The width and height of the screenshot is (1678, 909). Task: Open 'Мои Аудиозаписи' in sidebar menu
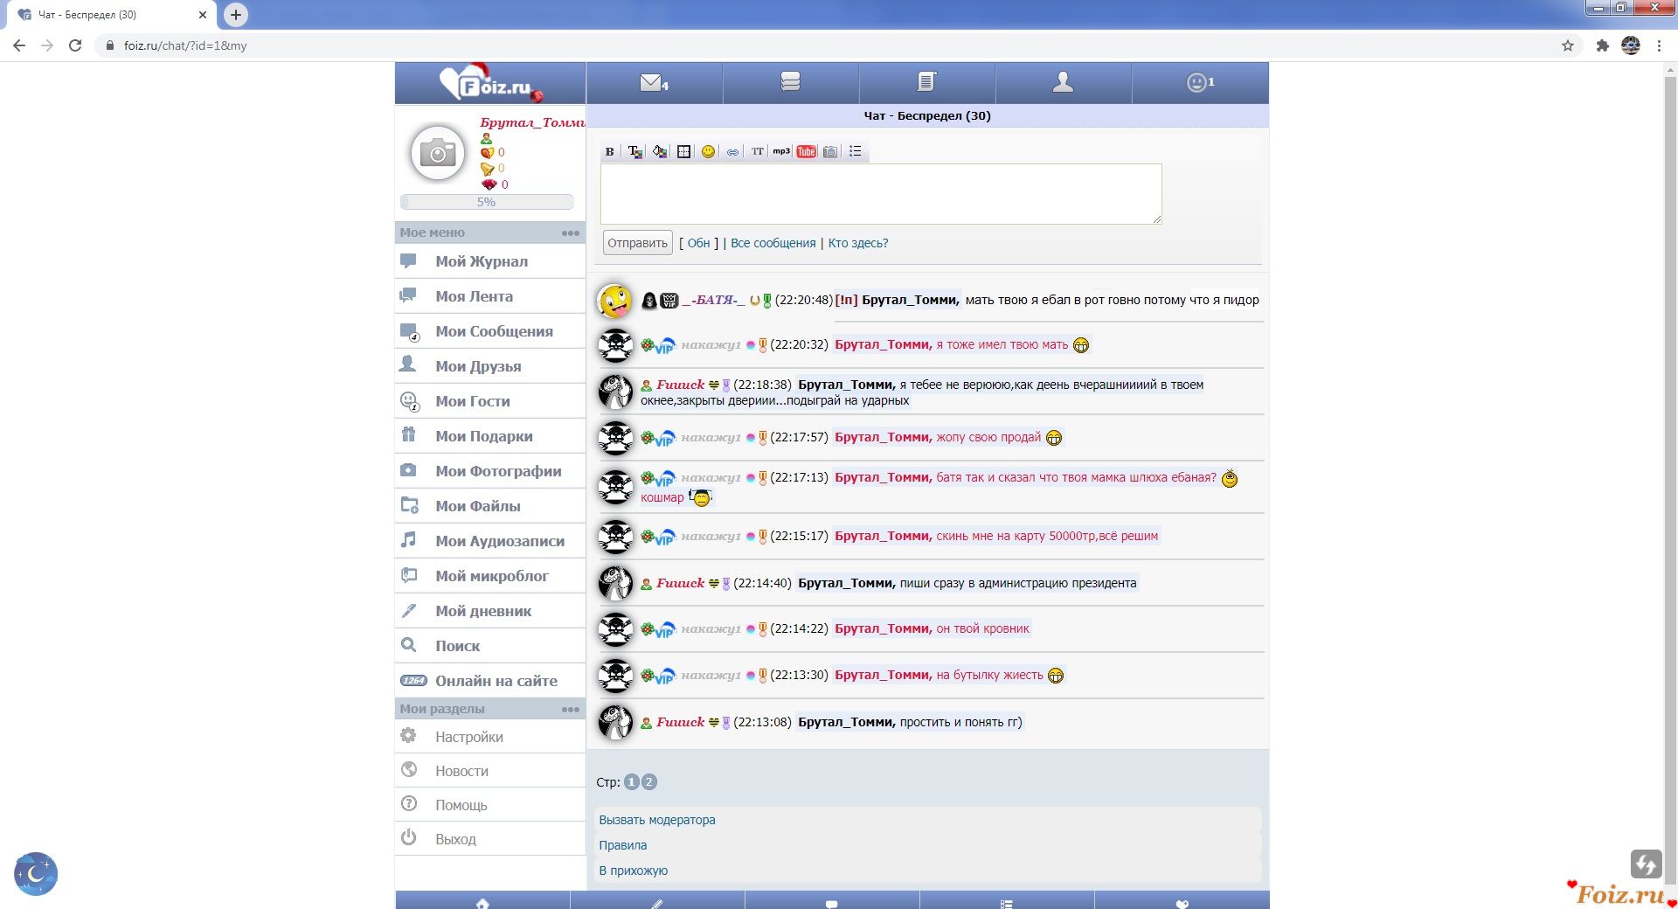[x=499, y=541]
